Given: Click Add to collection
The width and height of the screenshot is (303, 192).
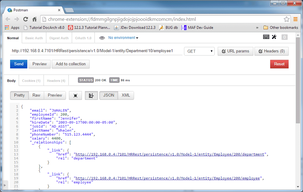Looking at the screenshot, I should pyautogui.click(x=71, y=64).
